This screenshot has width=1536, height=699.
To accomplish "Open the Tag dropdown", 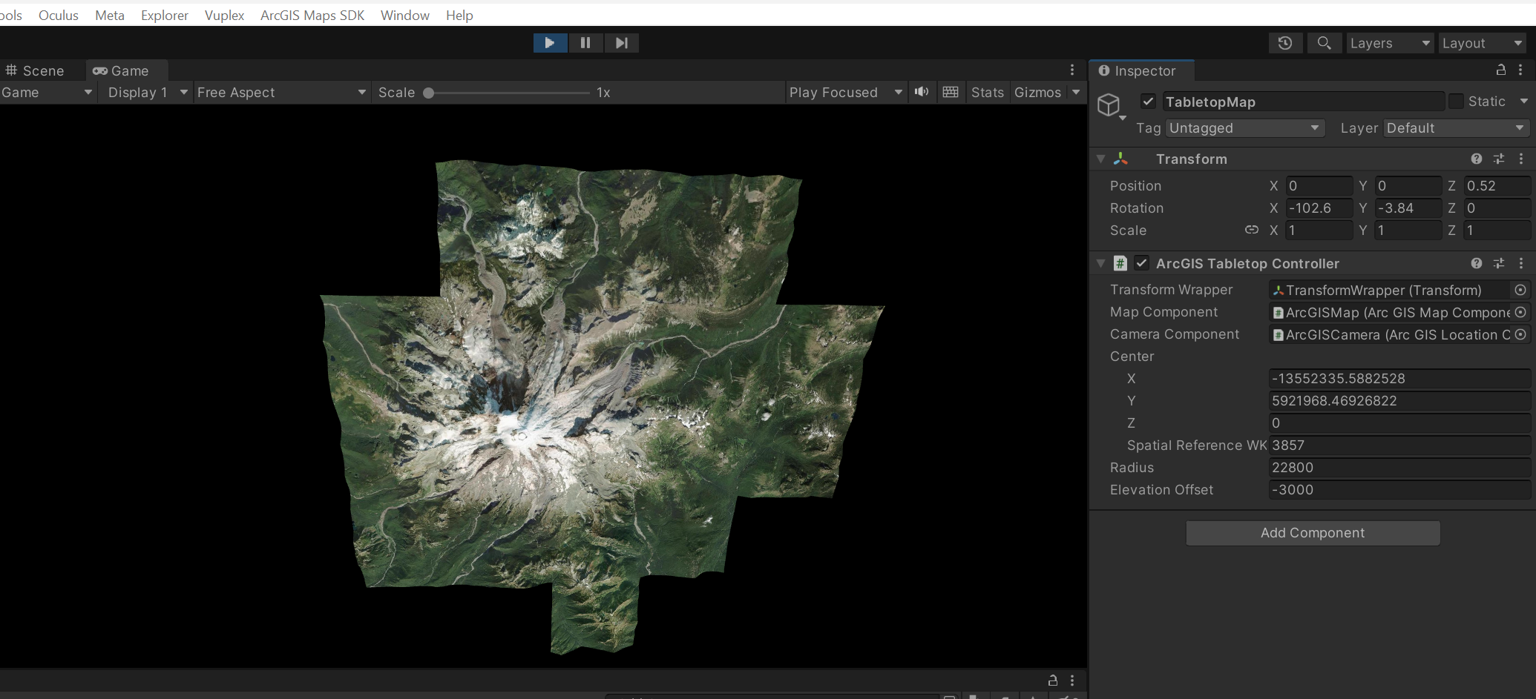I will point(1244,127).
